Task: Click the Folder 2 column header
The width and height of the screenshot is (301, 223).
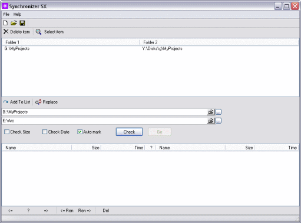Action: [219, 42]
